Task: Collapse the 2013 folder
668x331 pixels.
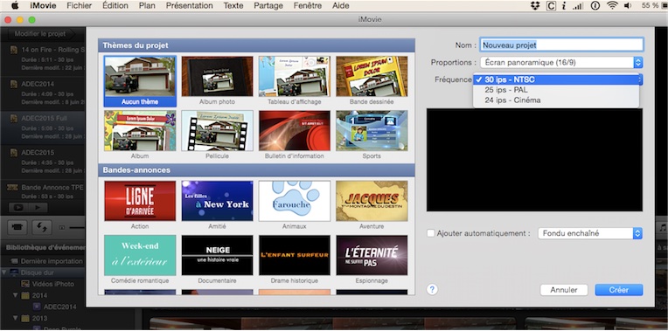Action: coord(16,318)
